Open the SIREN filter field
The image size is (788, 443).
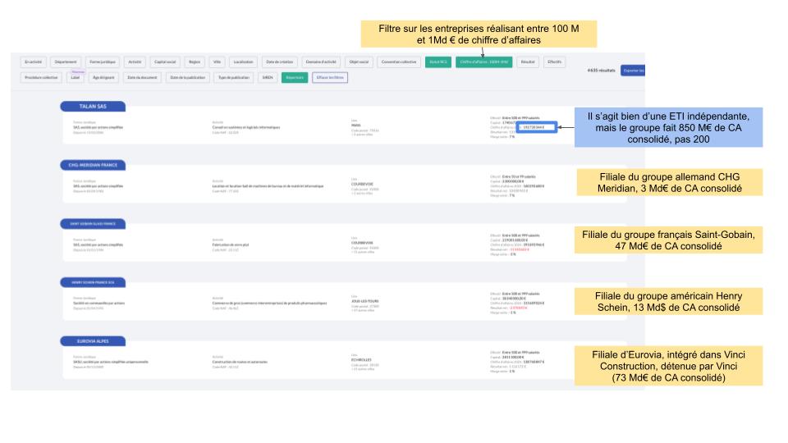(267, 78)
